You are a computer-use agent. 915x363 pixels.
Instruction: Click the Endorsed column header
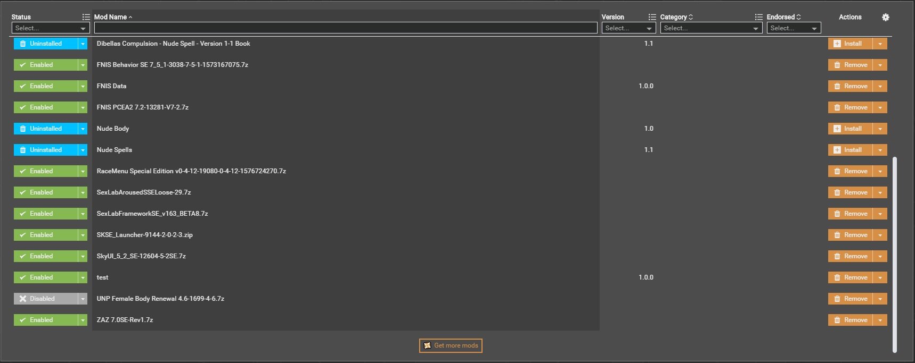[780, 17]
